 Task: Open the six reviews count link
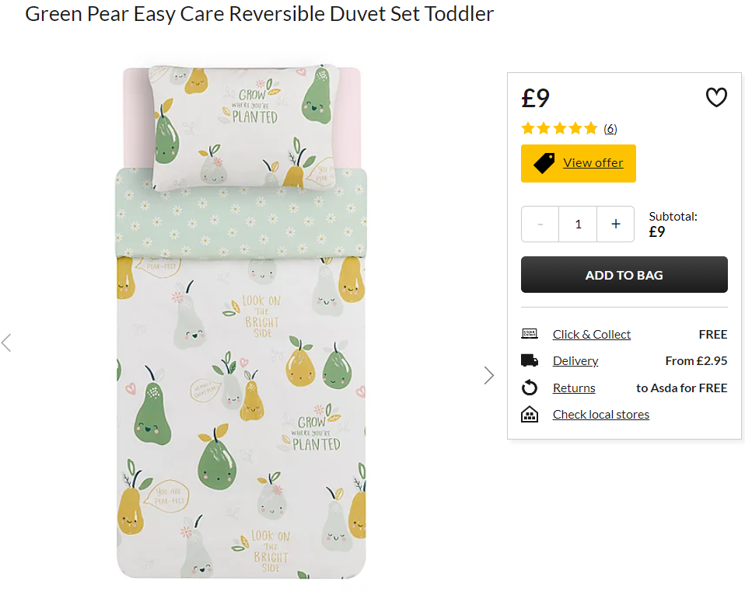610,129
